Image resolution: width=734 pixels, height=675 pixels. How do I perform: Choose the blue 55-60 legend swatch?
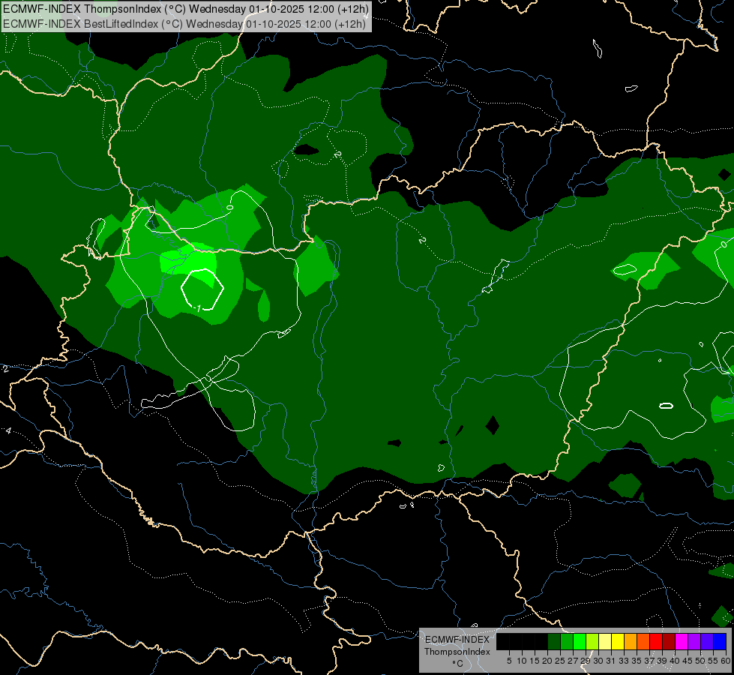click(720, 641)
